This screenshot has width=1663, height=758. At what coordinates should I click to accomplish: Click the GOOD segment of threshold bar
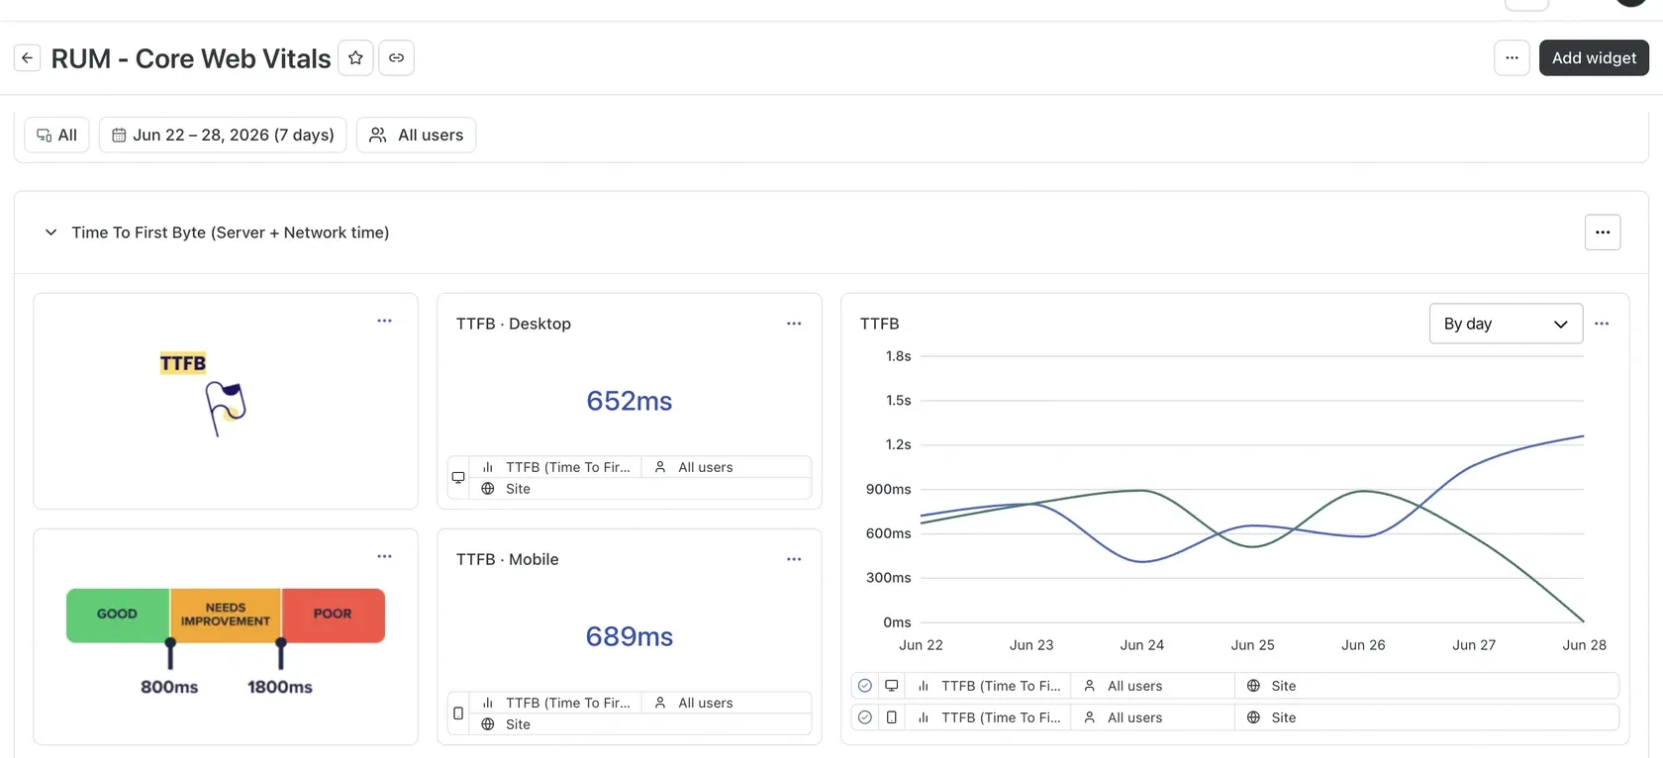tap(118, 615)
